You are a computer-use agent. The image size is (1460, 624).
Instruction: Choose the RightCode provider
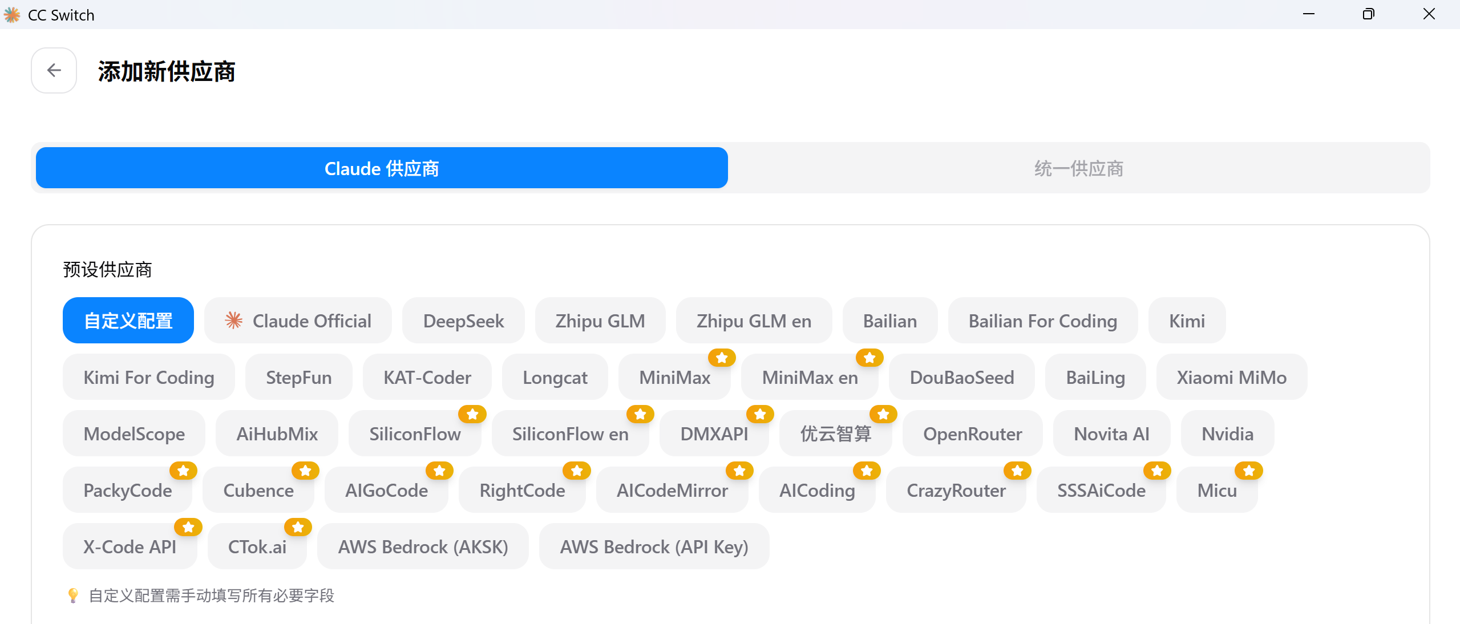(523, 490)
